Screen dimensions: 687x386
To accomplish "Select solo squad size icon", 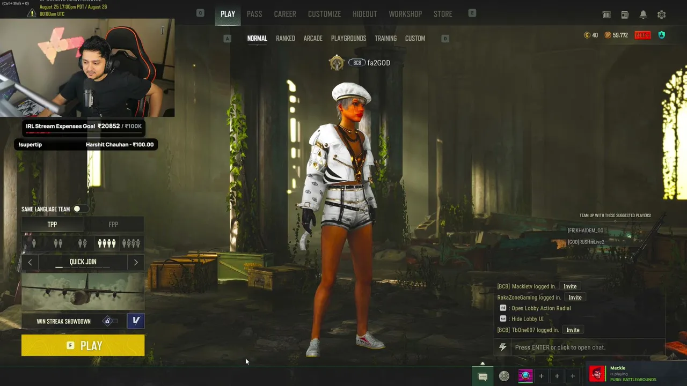I will click(34, 243).
